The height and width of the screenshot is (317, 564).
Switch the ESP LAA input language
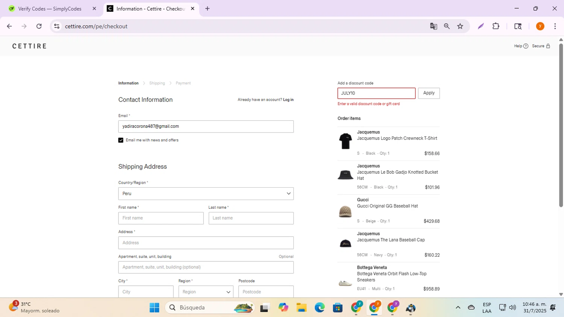pos(487,308)
